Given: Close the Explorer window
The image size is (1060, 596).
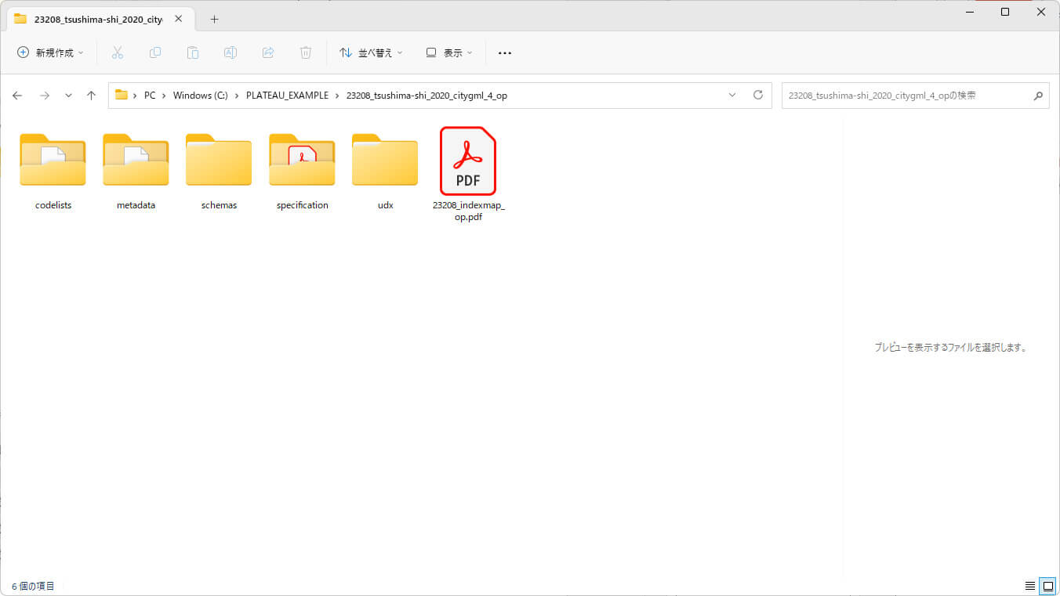Looking at the screenshot, I should (x=1041, y=12).
